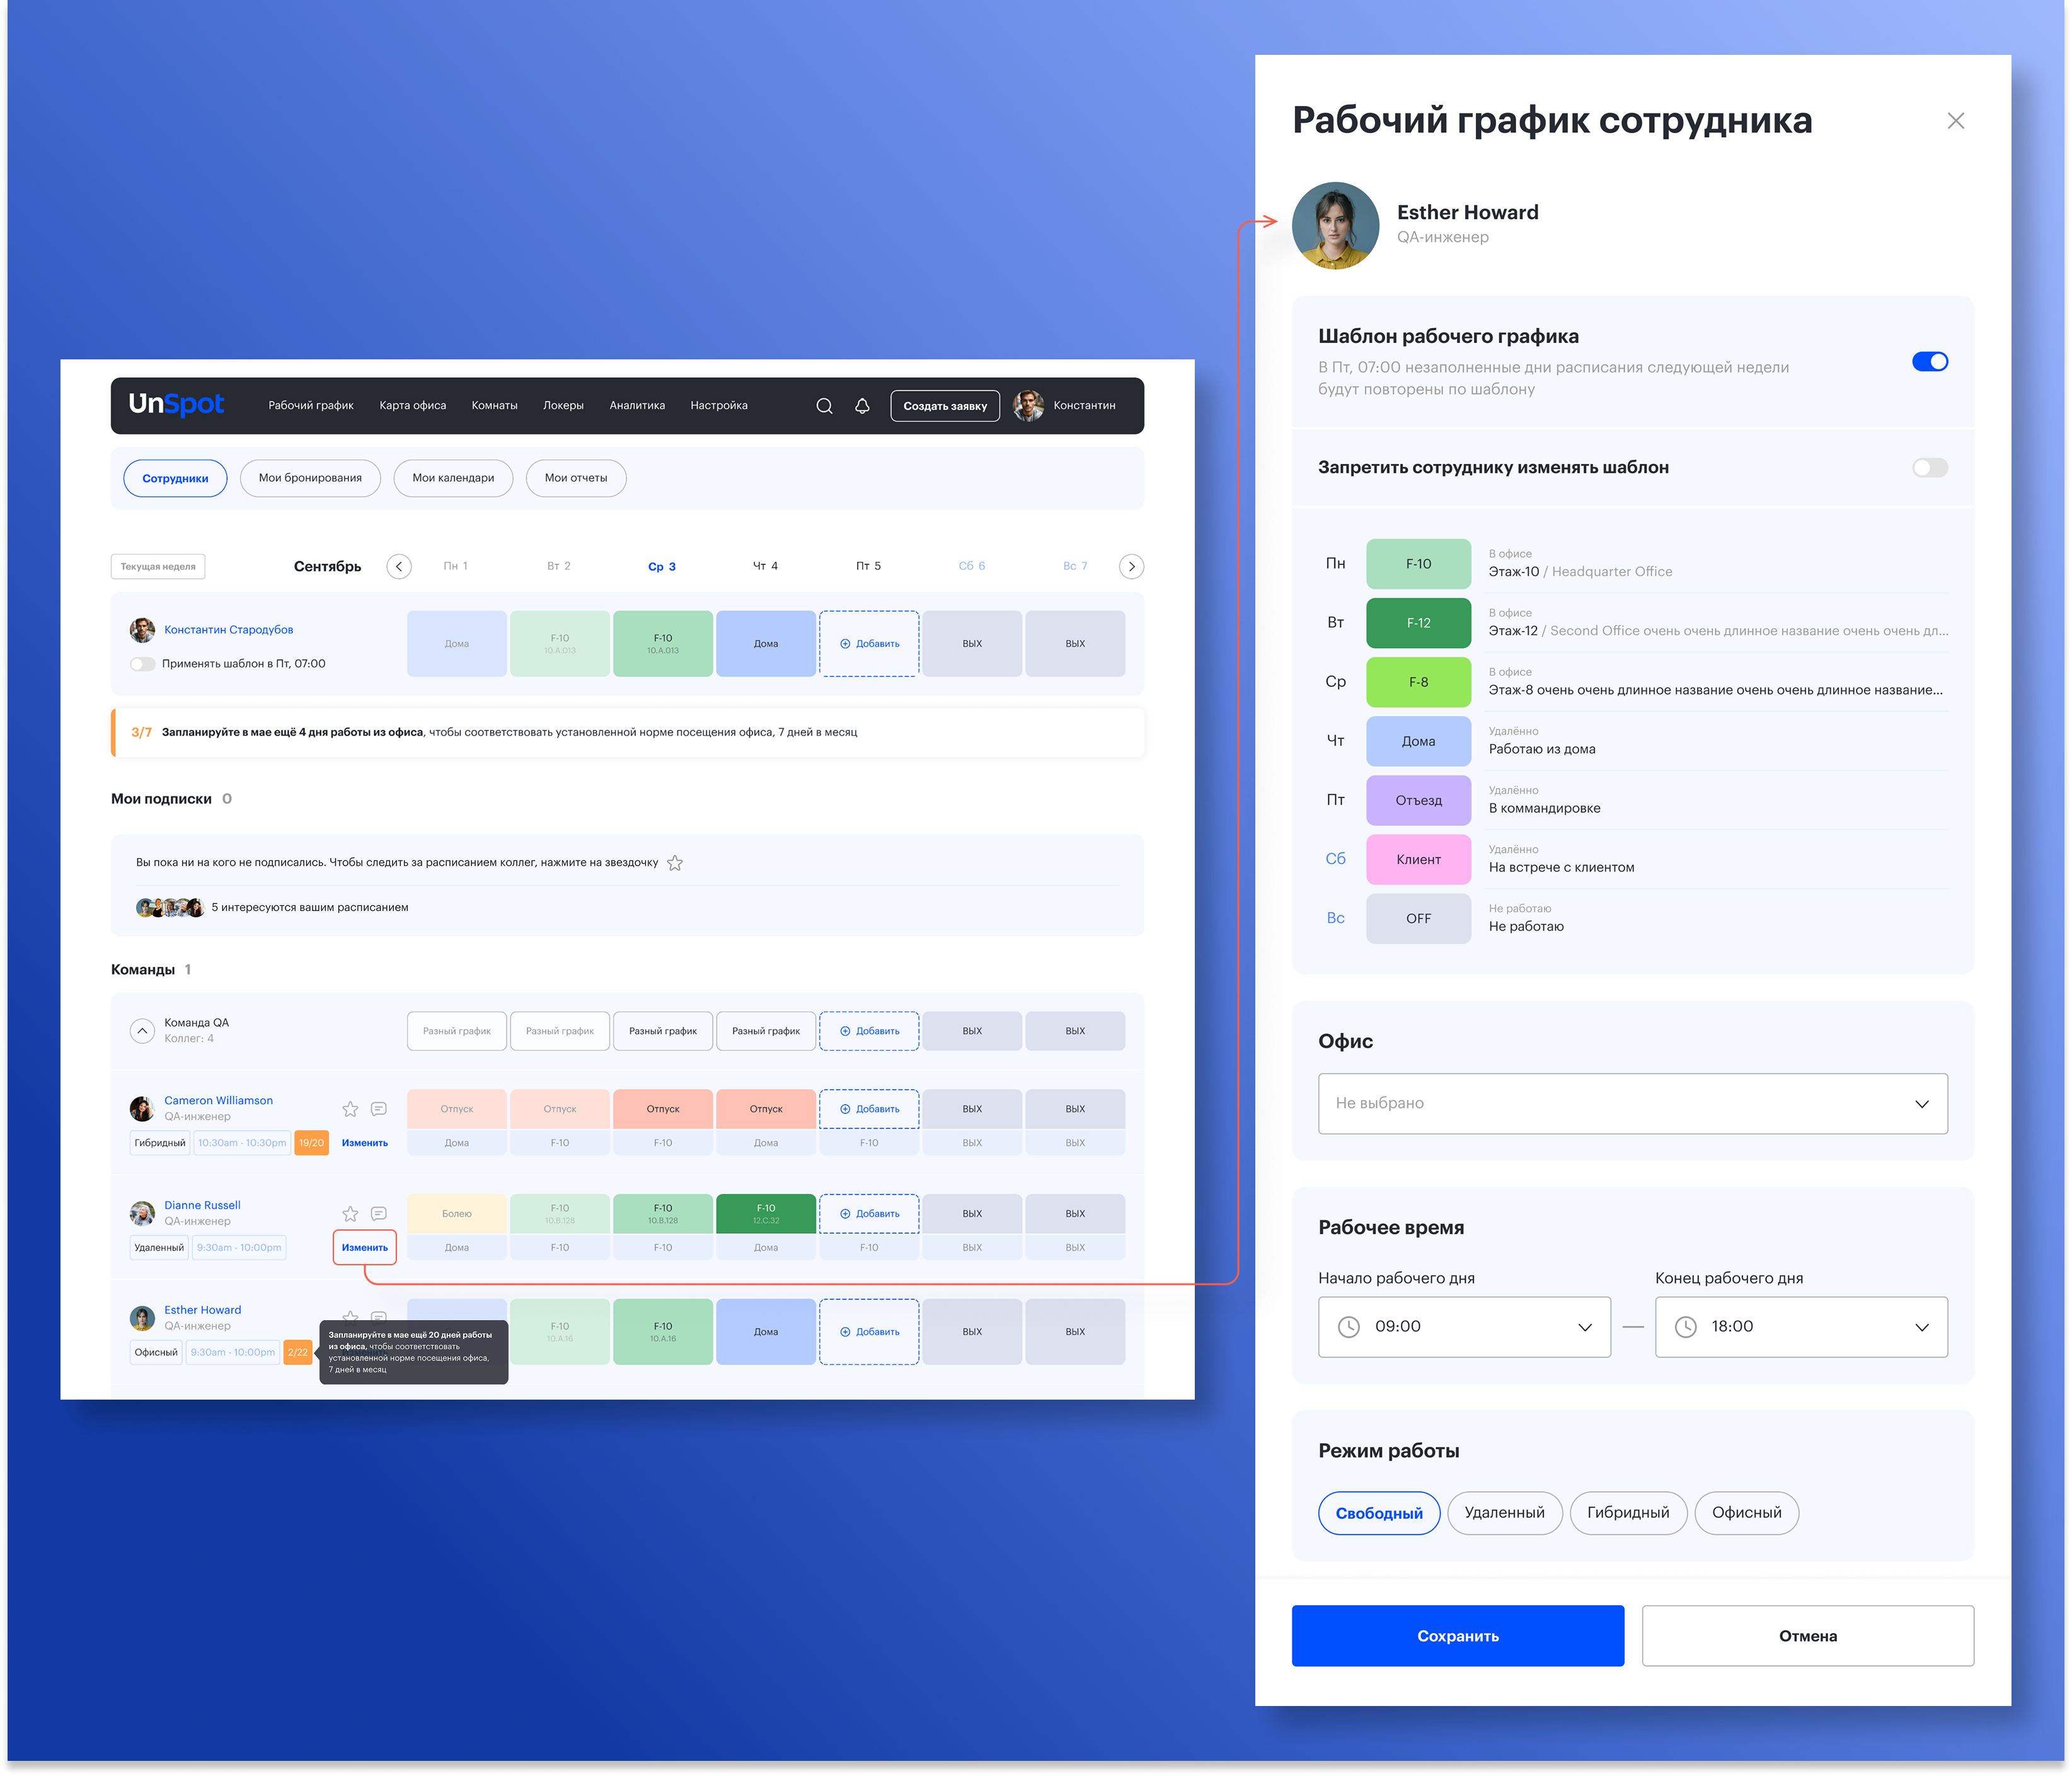Go to previous week arrow

pyautogui.click(x=399, y=566)
